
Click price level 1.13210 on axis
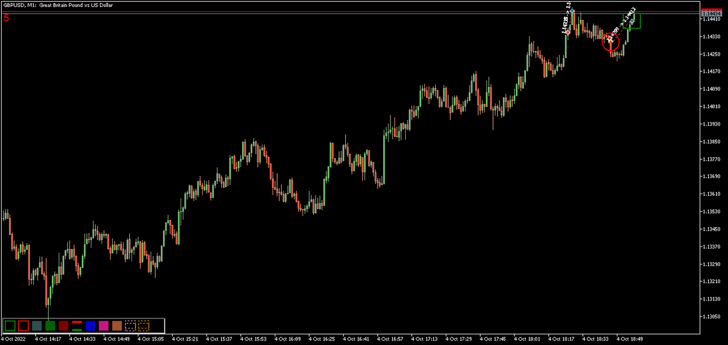pos(712,281)
